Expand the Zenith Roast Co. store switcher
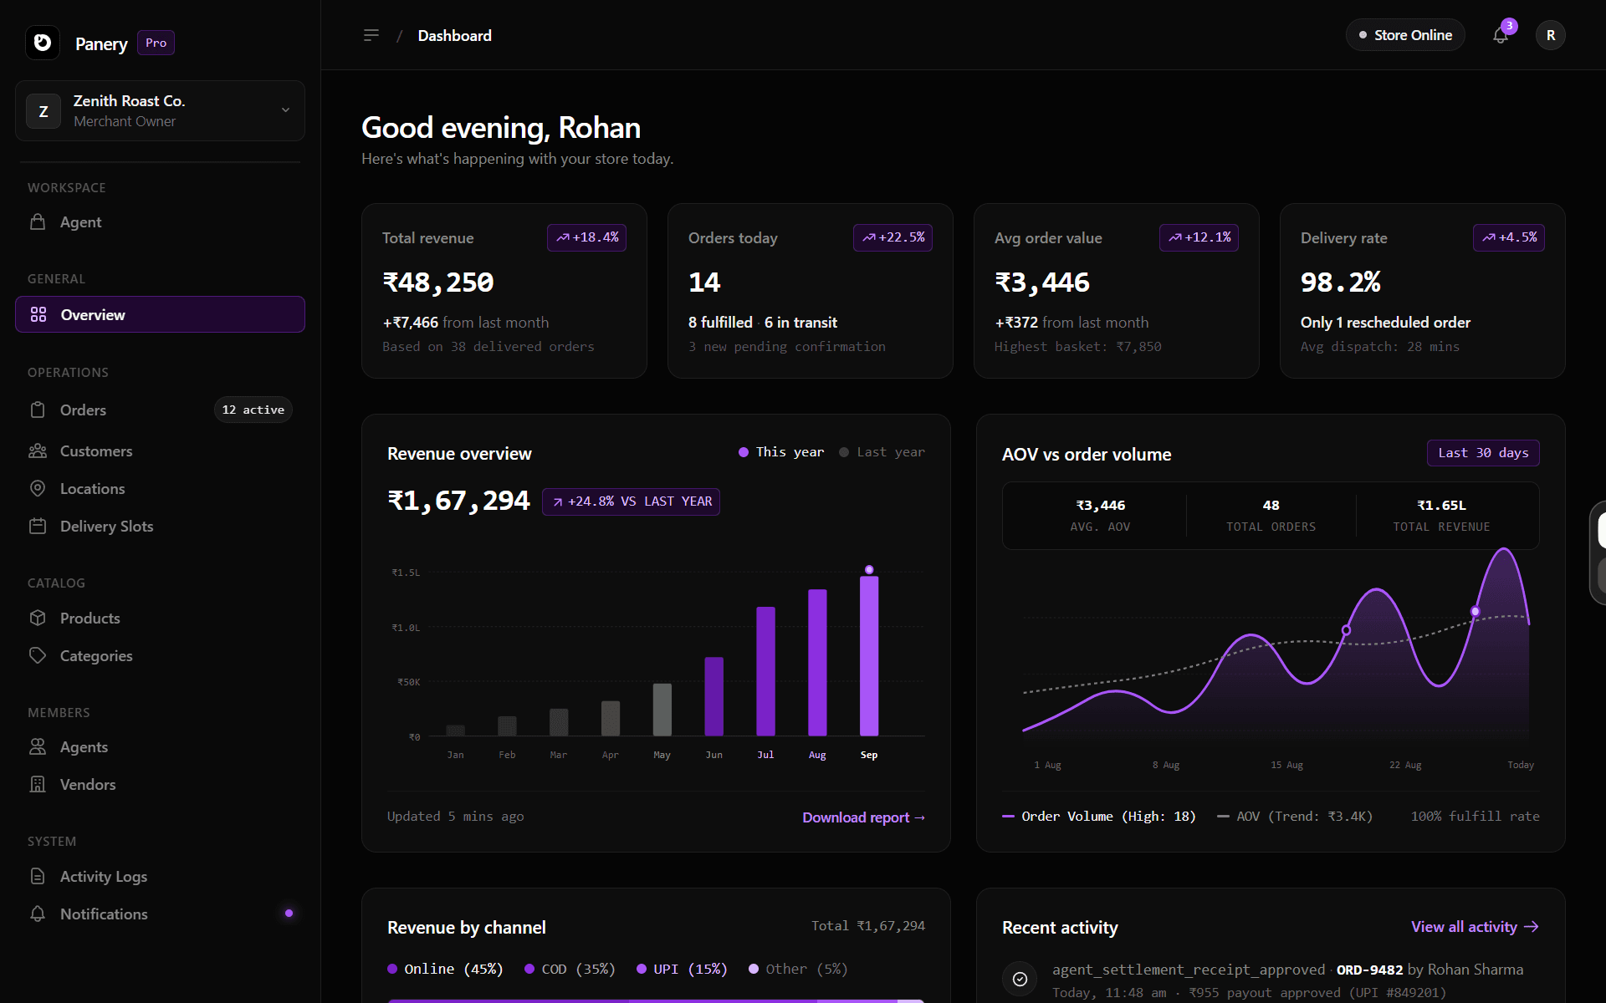This screenshot has width=1606, height=1003. [160, 111]
